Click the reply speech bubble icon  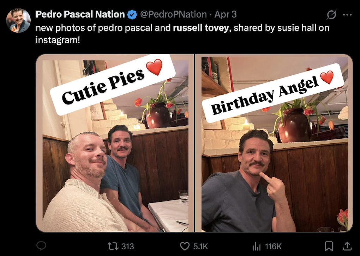click(41, 246)
